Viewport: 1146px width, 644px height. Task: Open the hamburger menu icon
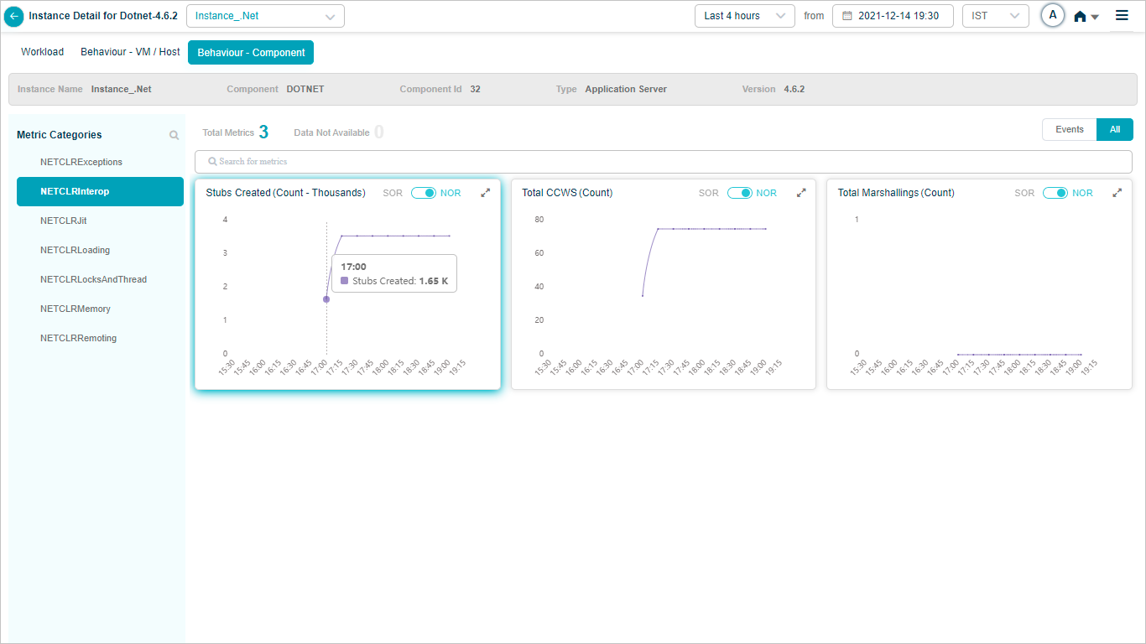(1122, 15)
